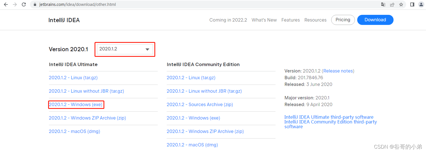
Task: Open the 2020.1.2 version dropdown
Action: (125, 49)
